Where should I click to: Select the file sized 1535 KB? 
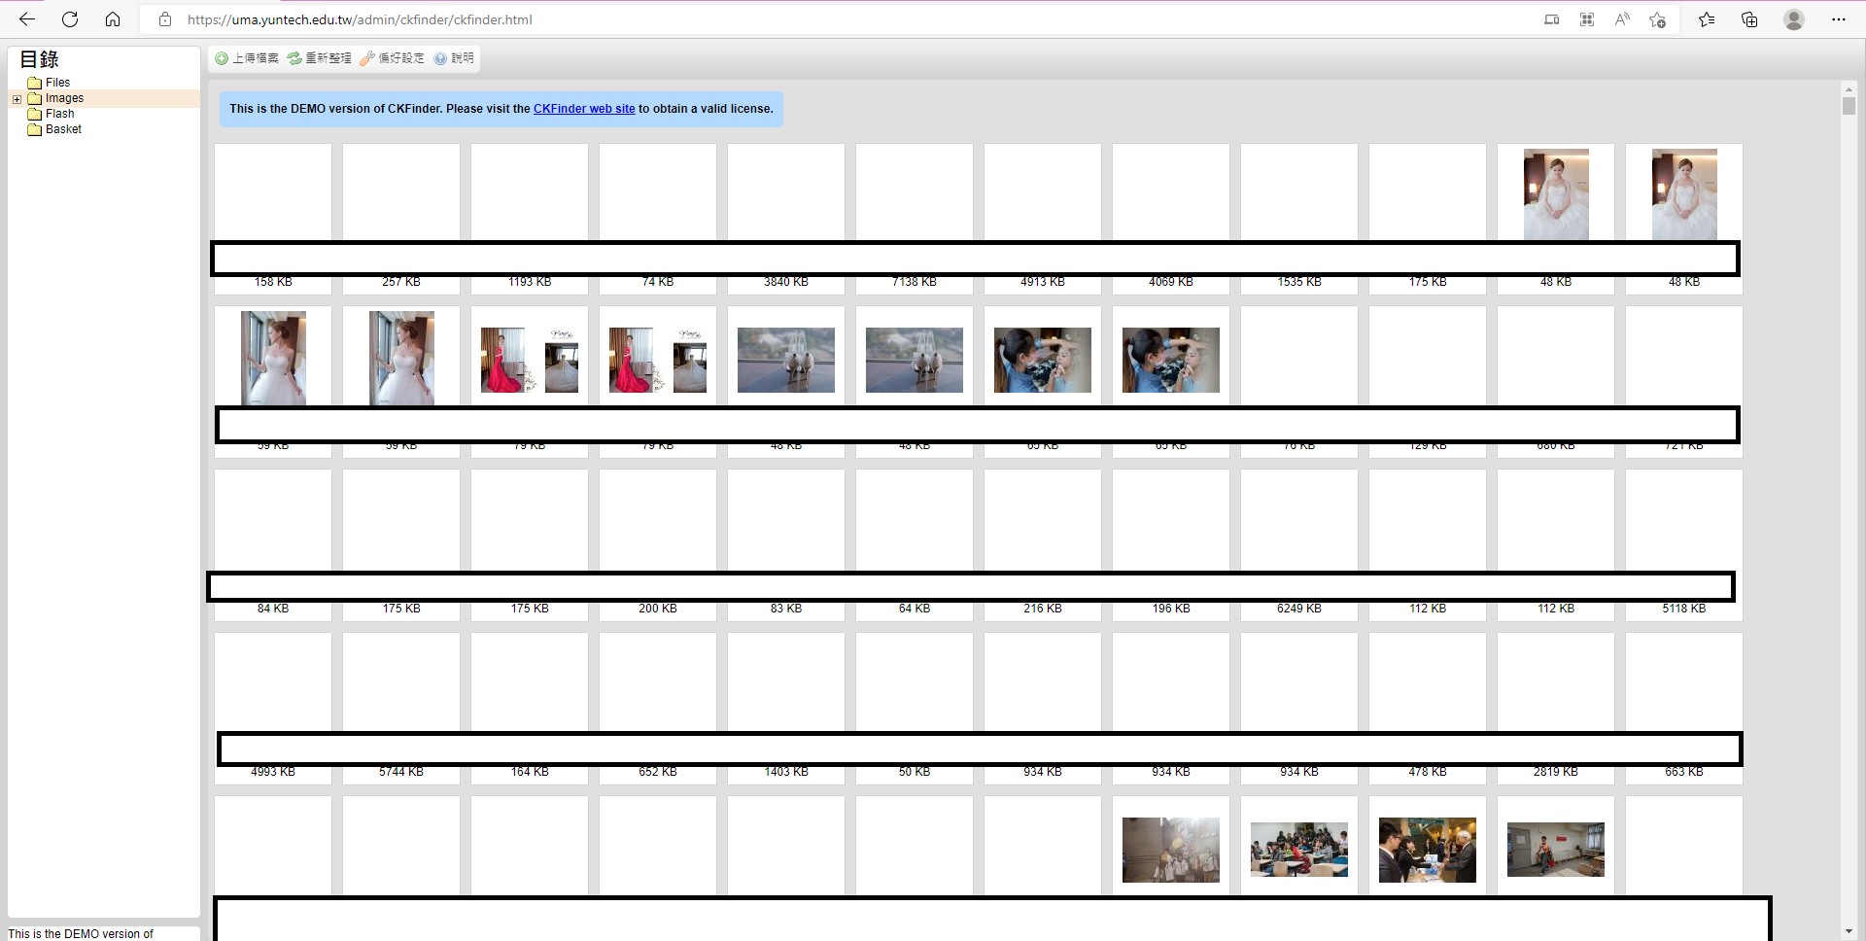point(1299,219)
